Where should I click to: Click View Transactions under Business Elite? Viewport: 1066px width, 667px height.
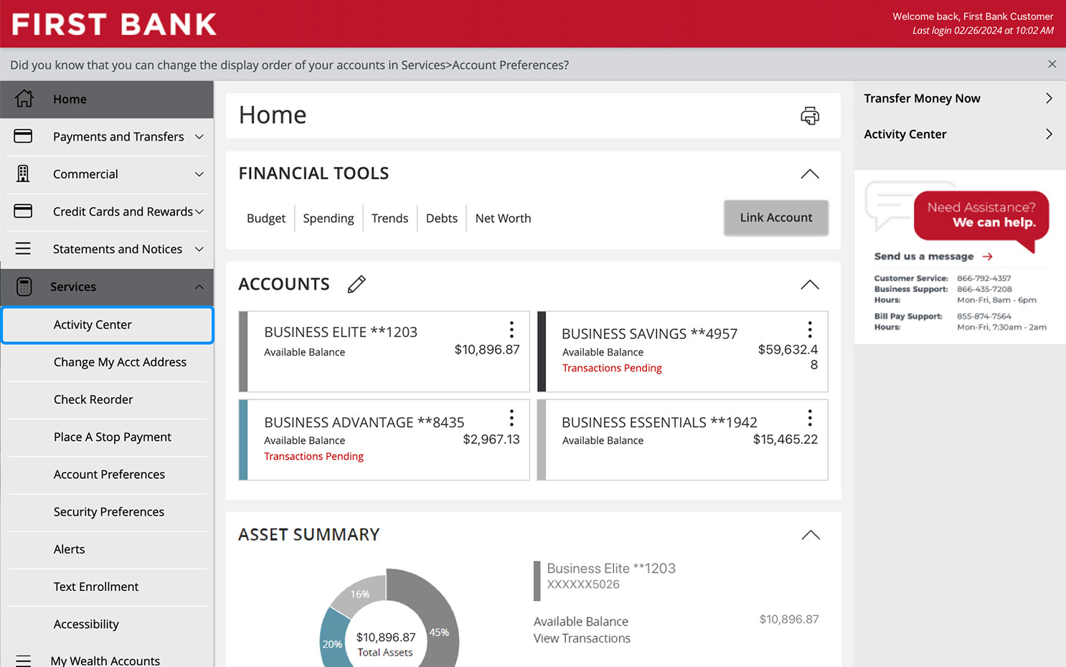582,638
